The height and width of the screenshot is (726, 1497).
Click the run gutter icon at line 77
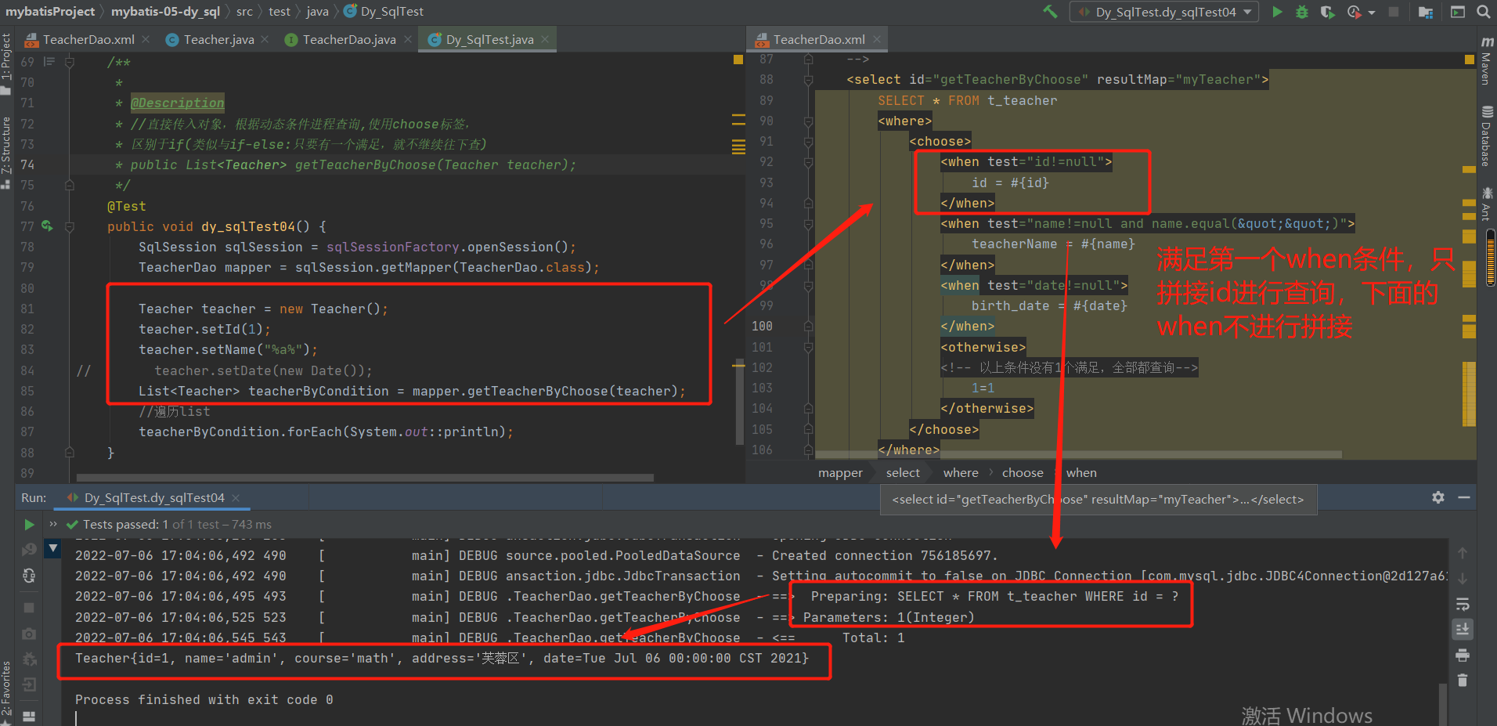click(x=47, y=226)
